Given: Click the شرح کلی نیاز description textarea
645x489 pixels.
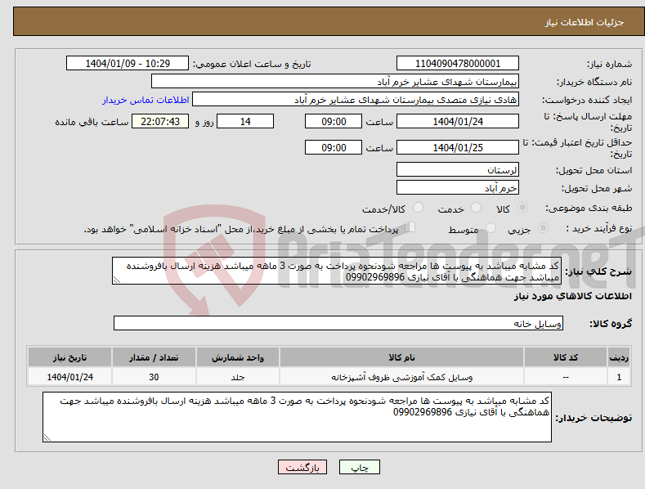Looking at the screenshot, I should [x=337, y=271].
